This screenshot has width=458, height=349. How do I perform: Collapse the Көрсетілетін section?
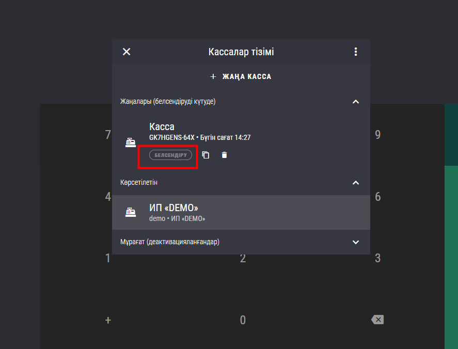(x=355, y=183)
